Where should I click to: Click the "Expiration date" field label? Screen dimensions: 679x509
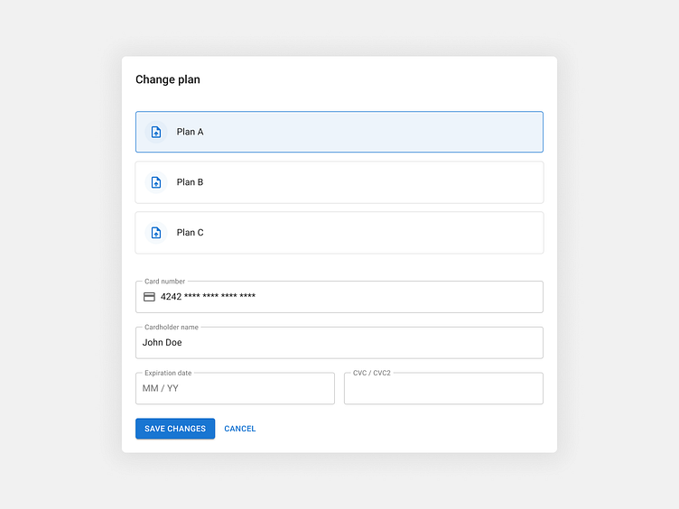point(168,373)
